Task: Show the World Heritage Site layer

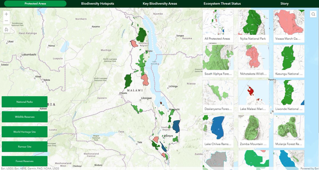Action: 24,132
